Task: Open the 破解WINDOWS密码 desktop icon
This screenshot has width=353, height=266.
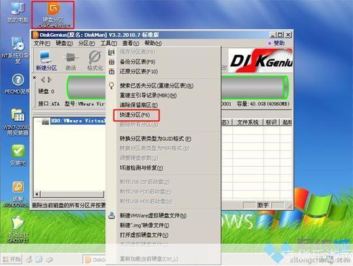Action: click(x=17, y=194)
